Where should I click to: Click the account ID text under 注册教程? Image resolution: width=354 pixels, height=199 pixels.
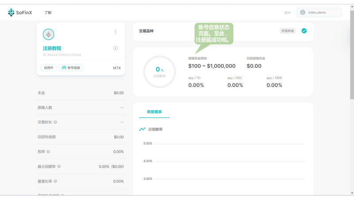point(62,55)
